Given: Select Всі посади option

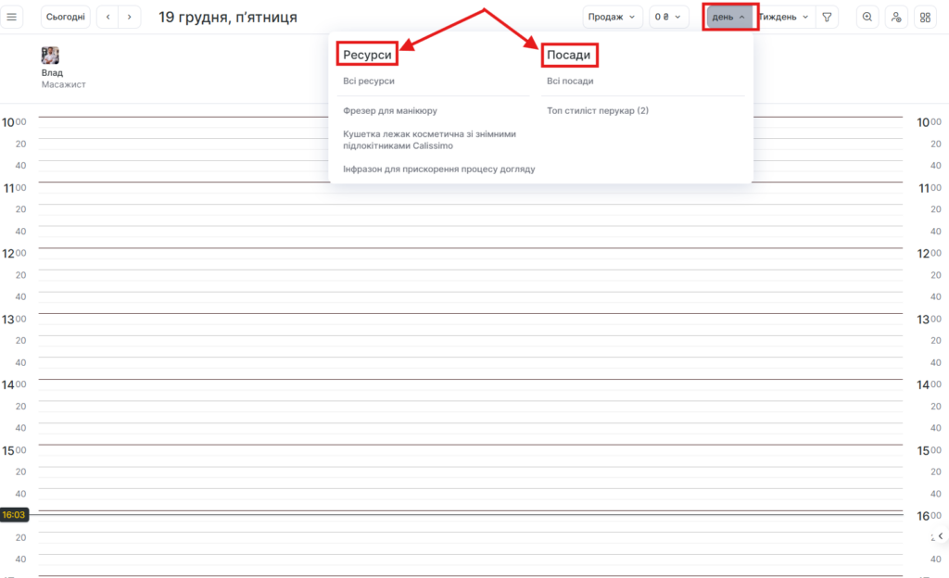Looking at the screenshot, I should (570, 81).
